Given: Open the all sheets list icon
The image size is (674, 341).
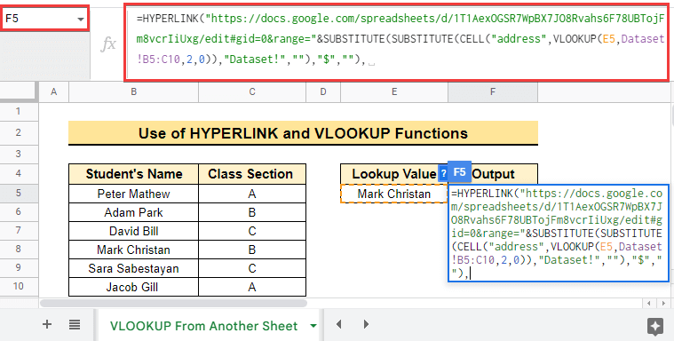Looking at the screenshot, I should pyautogui.click(x=75, y=324).
